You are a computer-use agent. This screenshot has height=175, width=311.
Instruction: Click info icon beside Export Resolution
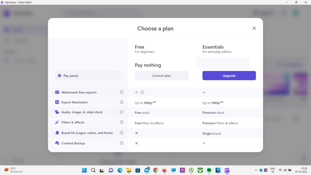point(122,102)
